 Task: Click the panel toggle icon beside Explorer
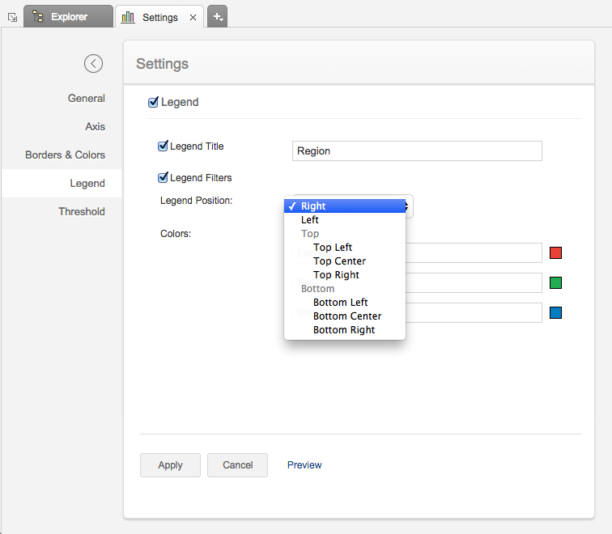tap(11, 16)
